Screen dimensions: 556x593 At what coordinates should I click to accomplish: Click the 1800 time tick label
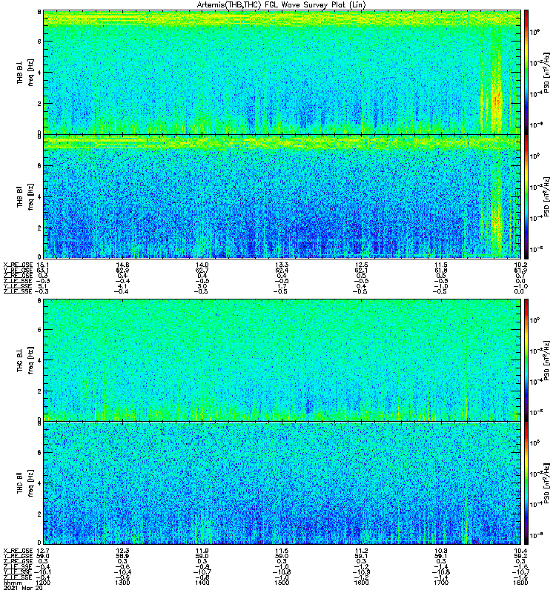click(x=520, y=583)
